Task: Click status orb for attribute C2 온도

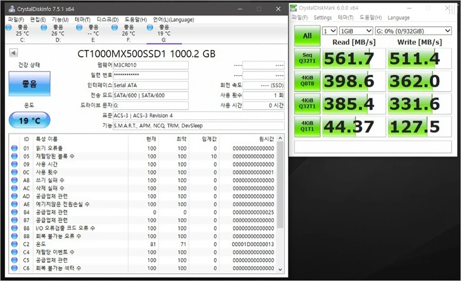Action: point(14,244)
